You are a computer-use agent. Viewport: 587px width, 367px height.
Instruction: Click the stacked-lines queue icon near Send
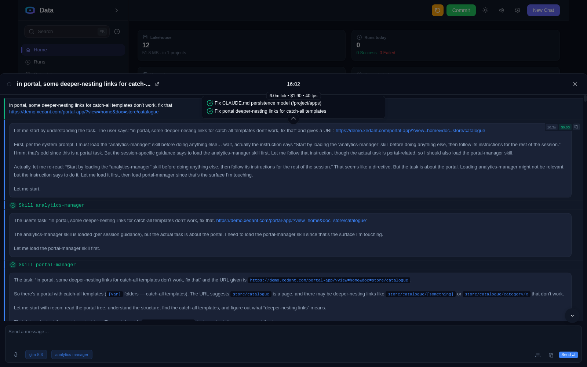coord(538,355)
